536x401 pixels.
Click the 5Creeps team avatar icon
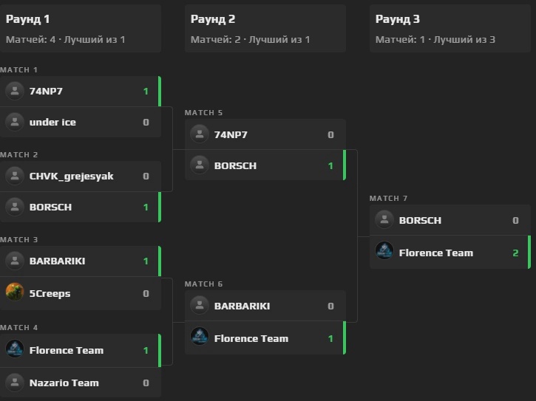tap(15, 292)
